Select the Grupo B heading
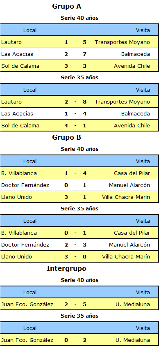The width and height of the screenshot is (159, 346). tap(67, 138)
